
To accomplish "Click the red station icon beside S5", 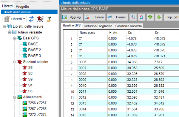I will (25, 91).
